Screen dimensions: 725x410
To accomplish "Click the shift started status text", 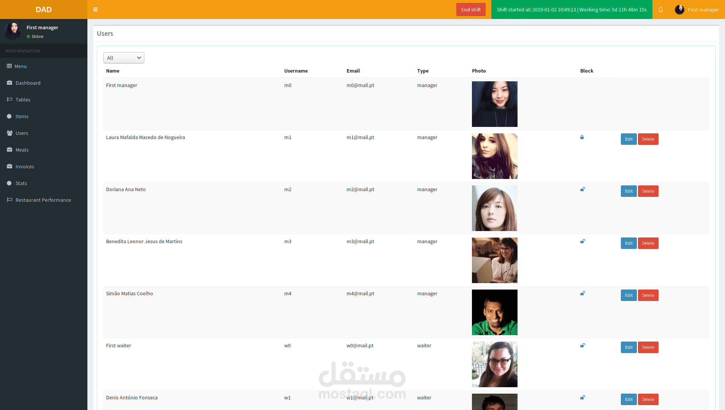I will (x=571, y=9).
